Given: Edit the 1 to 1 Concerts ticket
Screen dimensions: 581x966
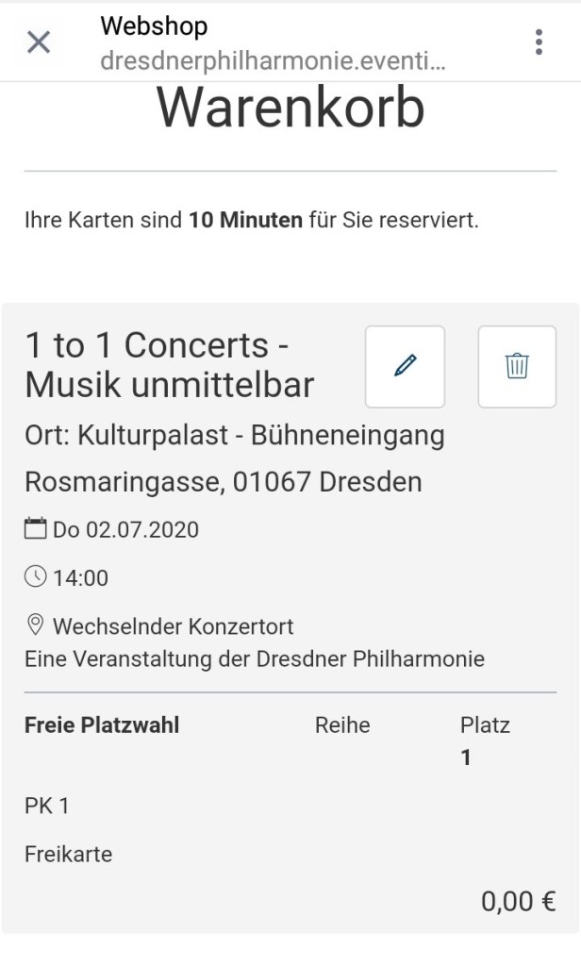Looking at the screenshot, I should coord(405,366).
